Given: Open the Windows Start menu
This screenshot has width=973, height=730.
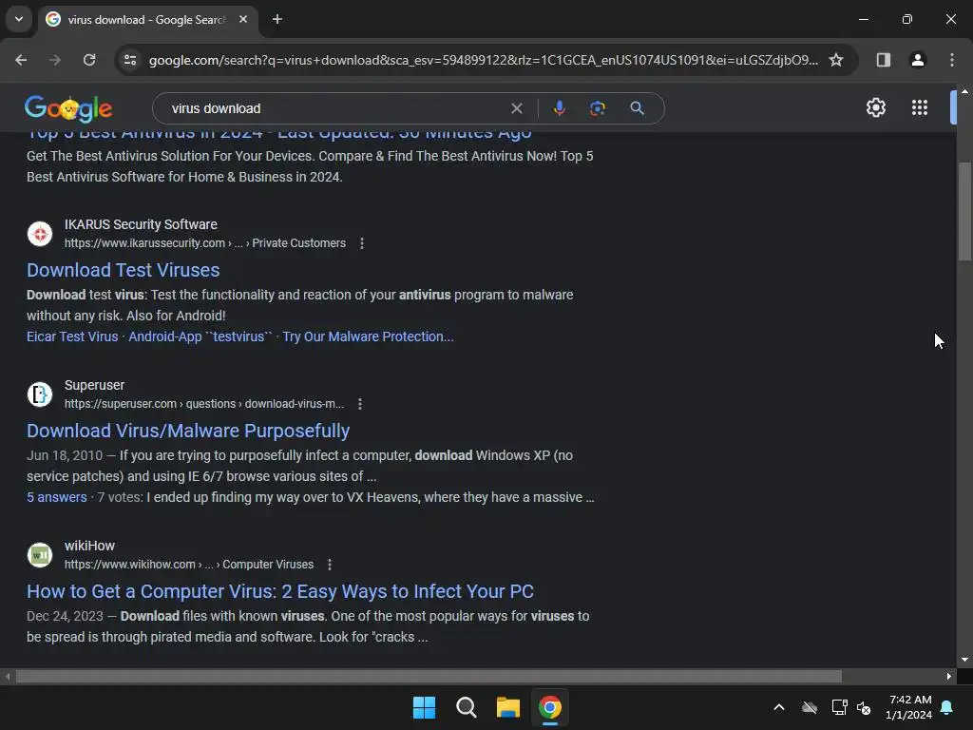Looking at the screenshot, I should (x=424, y=707).
